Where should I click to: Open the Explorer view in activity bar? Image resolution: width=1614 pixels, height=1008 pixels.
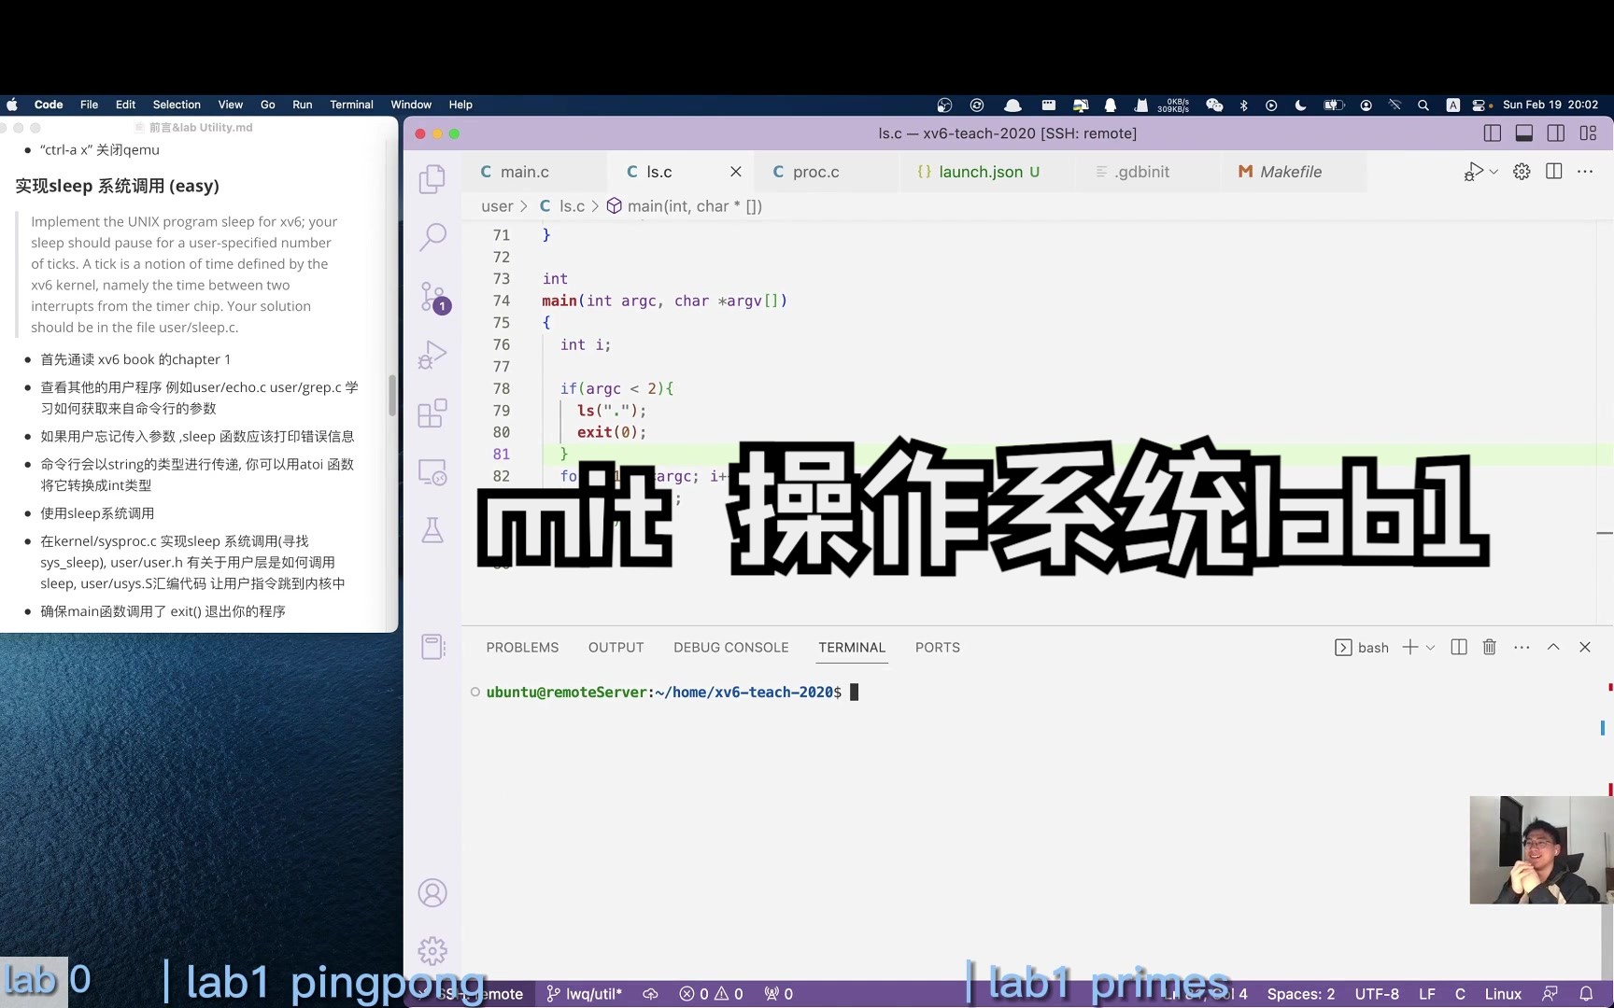click(432, 179)
